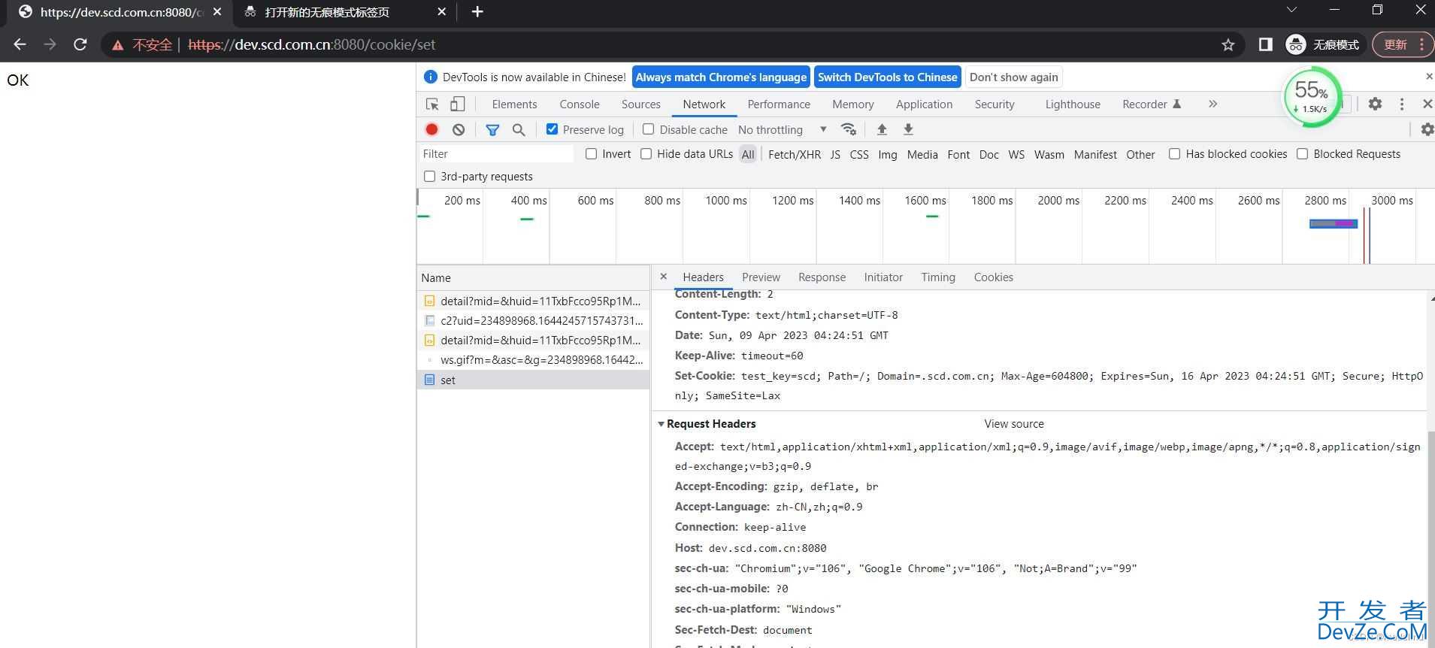The image size is (1435, 648).
Task: Open the Preview details tab
Action: [761, 277]
